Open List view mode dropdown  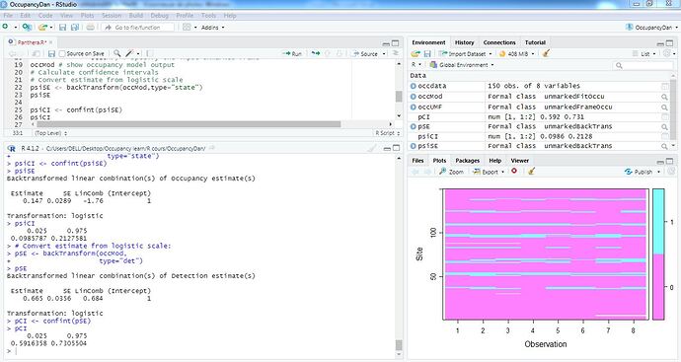643,53
